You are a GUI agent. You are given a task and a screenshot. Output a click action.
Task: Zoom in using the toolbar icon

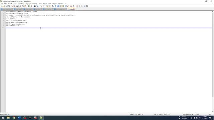pyautogui.click(x=41, y=6)
